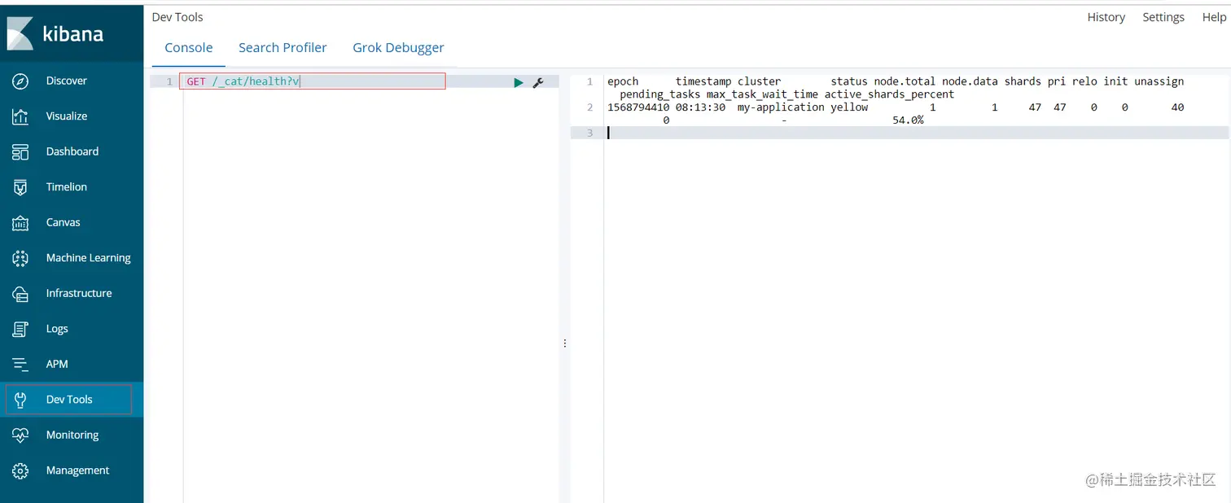Select the Dev Tools wrench icon
1231x503 pixels.
pos(20,400)
